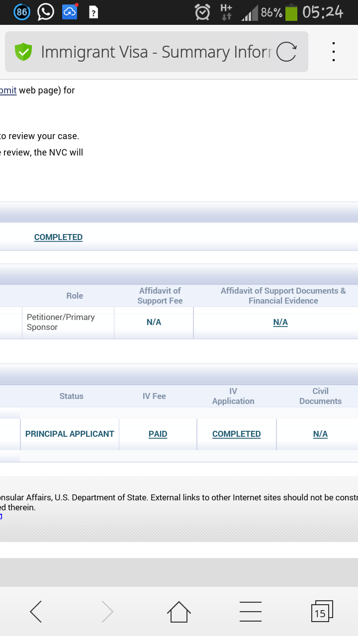
Task: Open the bookmarks list icon
Action: coord(250,612)
